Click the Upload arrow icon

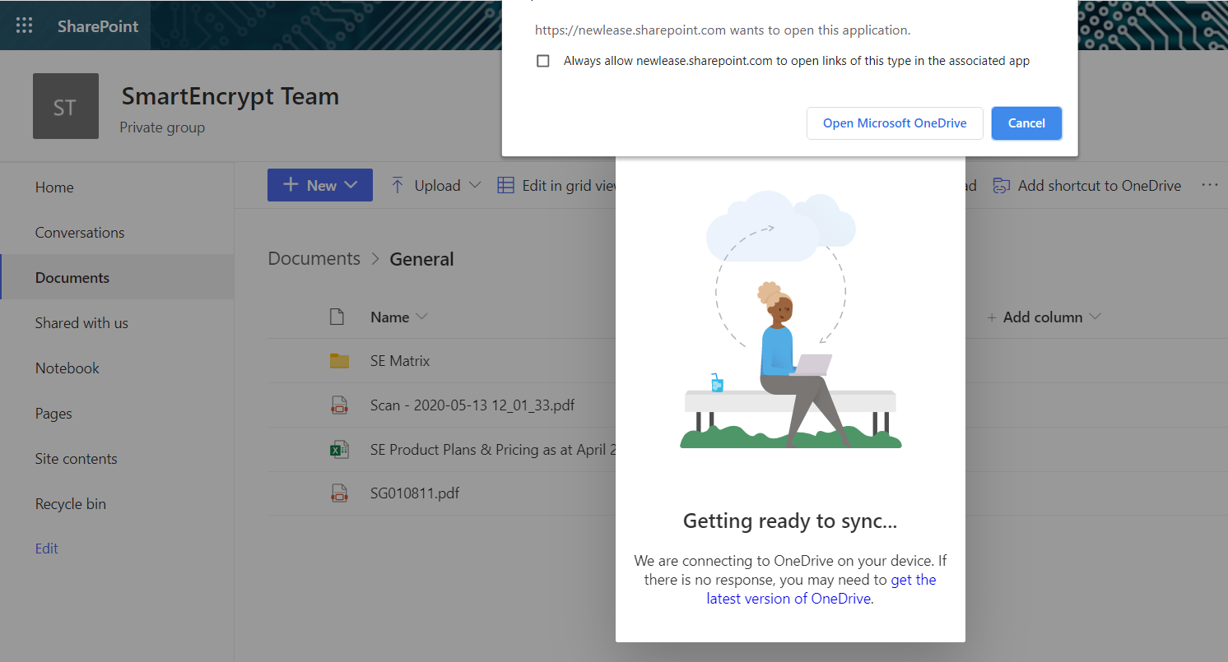point(398,185)
